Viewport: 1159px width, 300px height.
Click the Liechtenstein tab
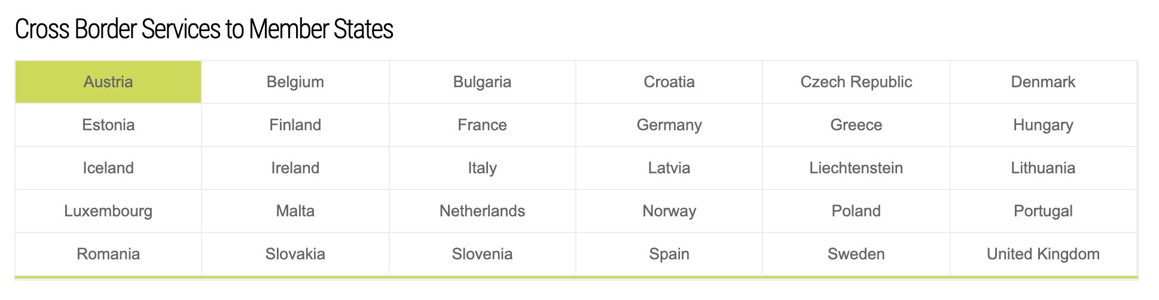tap(856, 168)
